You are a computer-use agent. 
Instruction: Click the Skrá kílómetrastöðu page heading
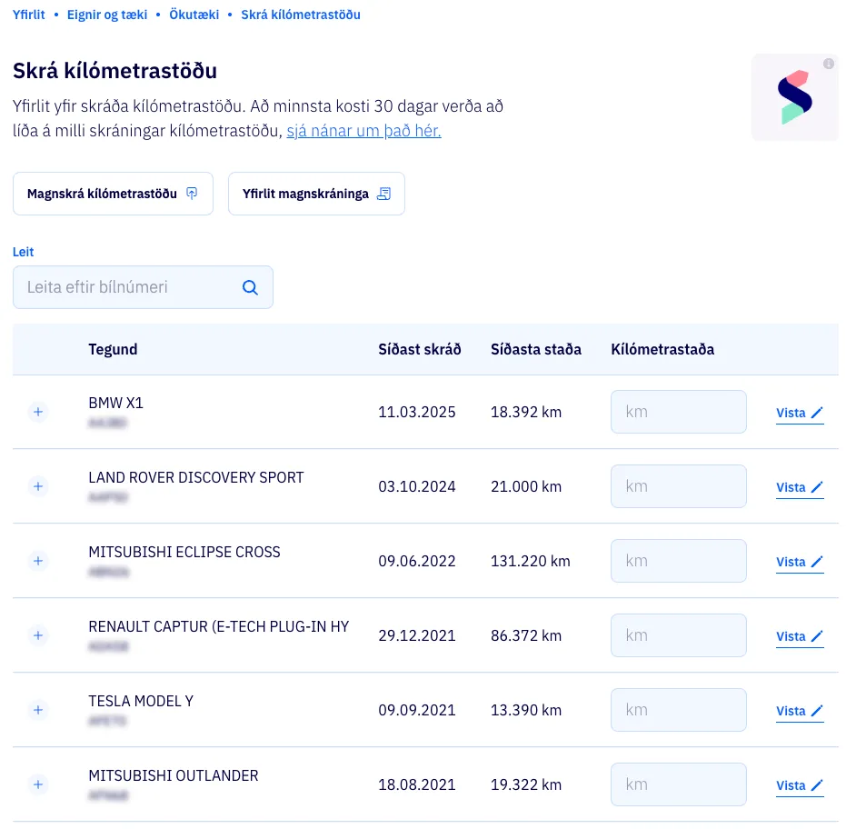pyautogui.click(x=114, y=71)
